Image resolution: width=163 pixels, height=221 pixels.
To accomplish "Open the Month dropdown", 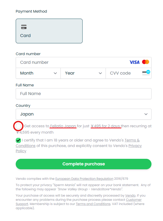I will 38,73.
